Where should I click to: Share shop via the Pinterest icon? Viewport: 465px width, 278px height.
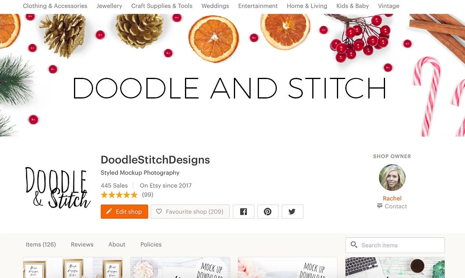point(268,212)
